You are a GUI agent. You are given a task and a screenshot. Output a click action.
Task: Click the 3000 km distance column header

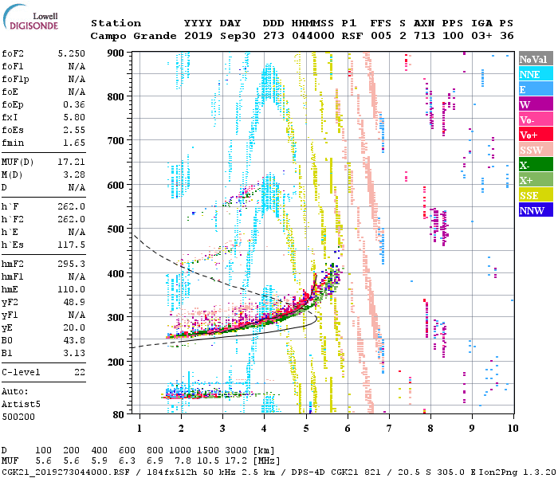(x=236, y=450)
